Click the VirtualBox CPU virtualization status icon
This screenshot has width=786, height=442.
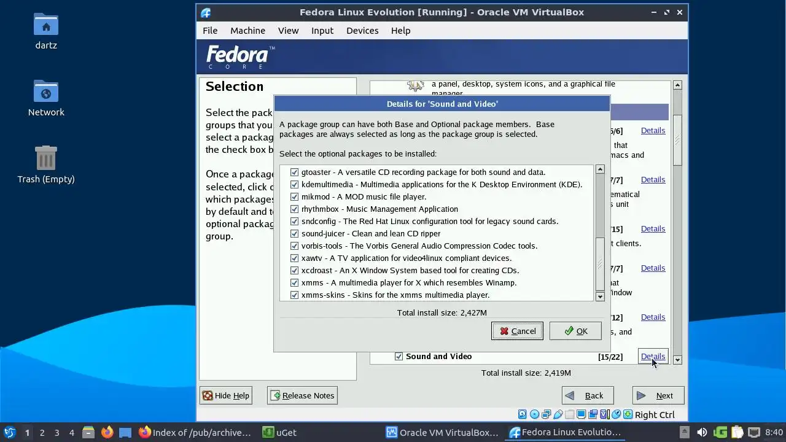tap(604, 414)
